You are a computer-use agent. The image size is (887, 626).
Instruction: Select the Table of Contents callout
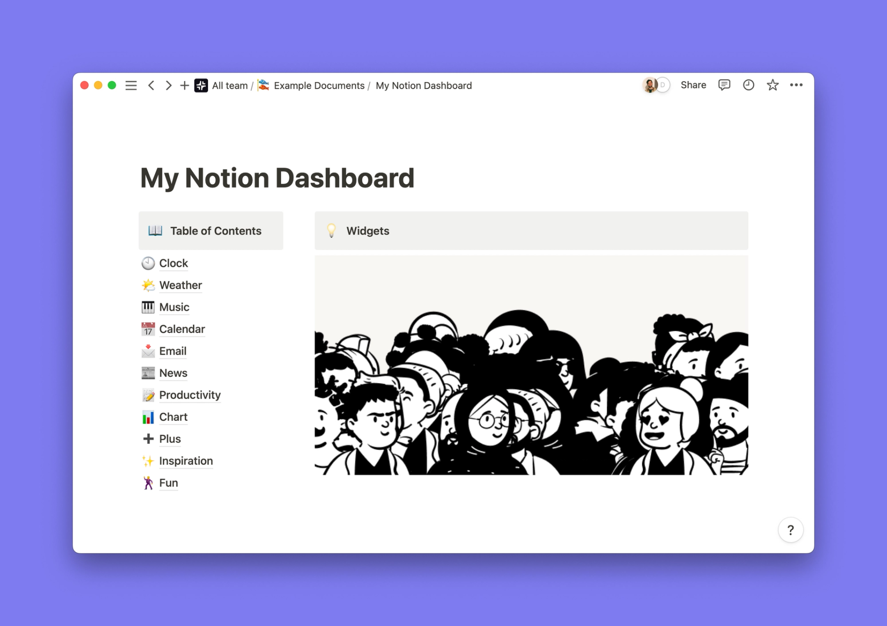coord(211,231)
